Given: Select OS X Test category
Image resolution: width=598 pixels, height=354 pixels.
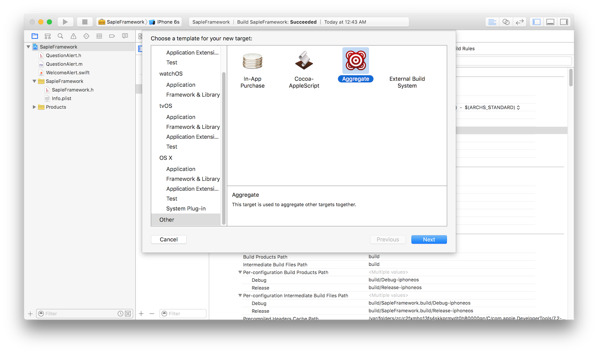Looking at the screenshot, I should 172,198.
